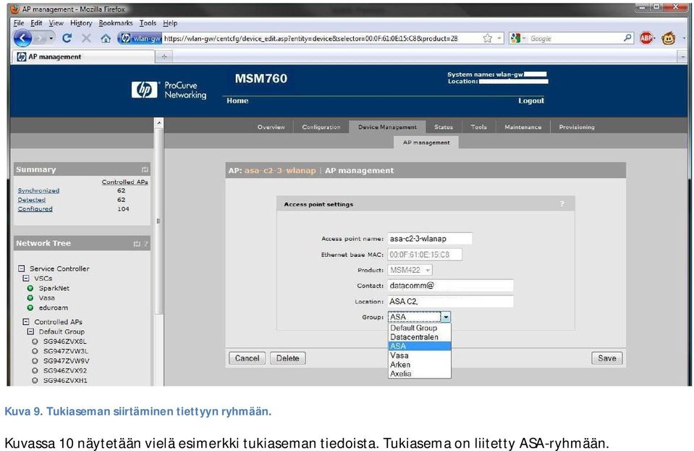Viewport: 694px width, 451px height.
Task: Bookmark the page with the star icon
Action: (x=487, y=38)
